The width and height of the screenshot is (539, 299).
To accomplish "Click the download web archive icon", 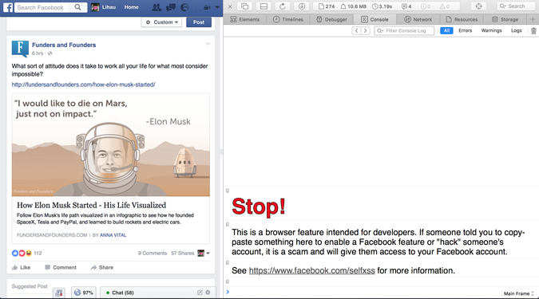I will coord(302,6).
